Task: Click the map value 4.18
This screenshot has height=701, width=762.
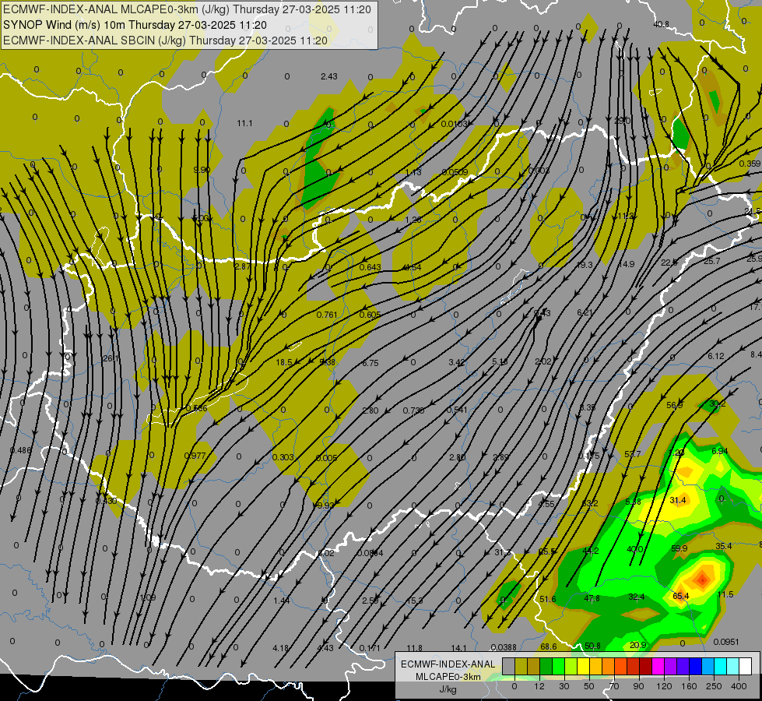Action: click(281, 648)
